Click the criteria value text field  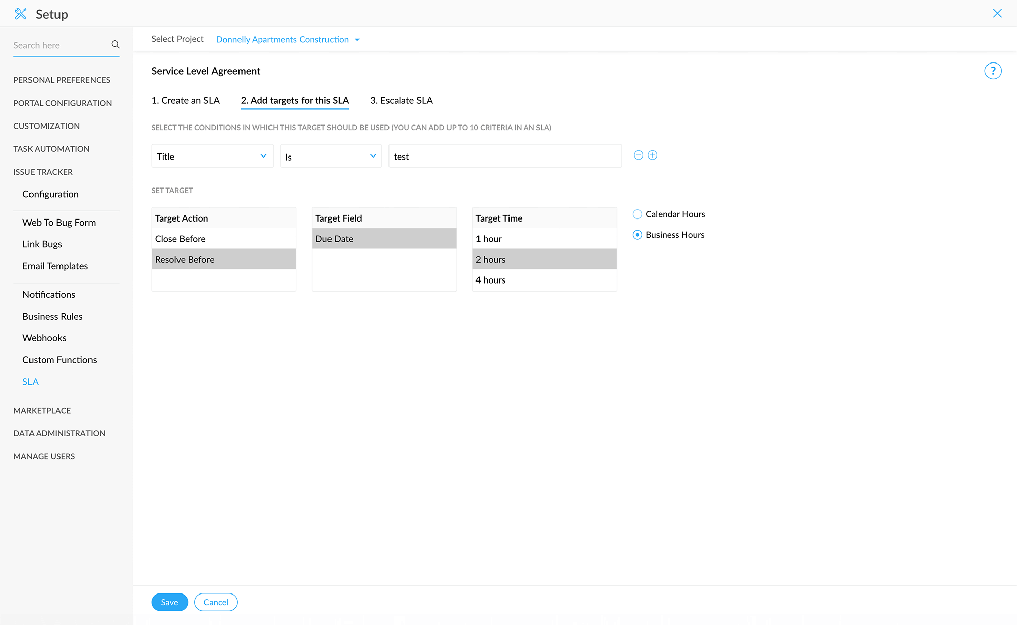(x=504, y=157)
